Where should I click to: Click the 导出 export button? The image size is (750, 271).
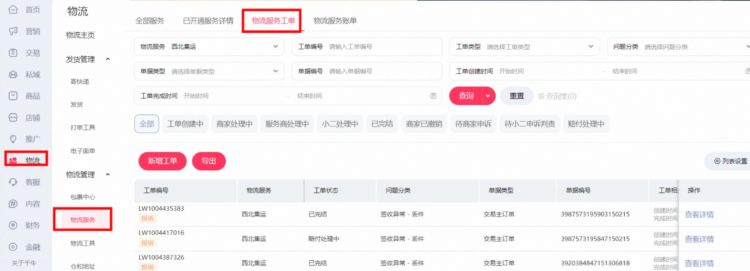(x=209, y=161)
